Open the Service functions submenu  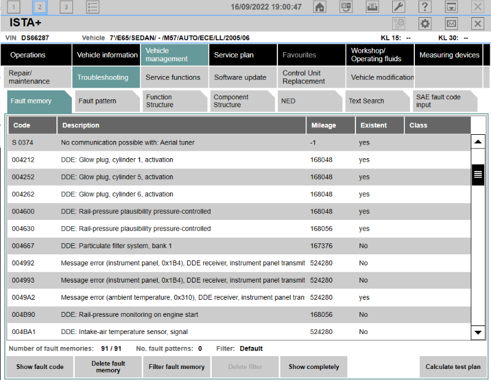point(174,77)
